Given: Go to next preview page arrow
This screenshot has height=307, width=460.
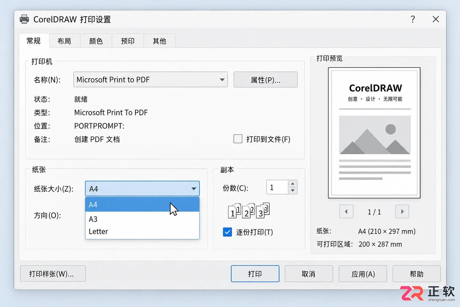Looking at the screenshot, I should click(x=402, y=211).
